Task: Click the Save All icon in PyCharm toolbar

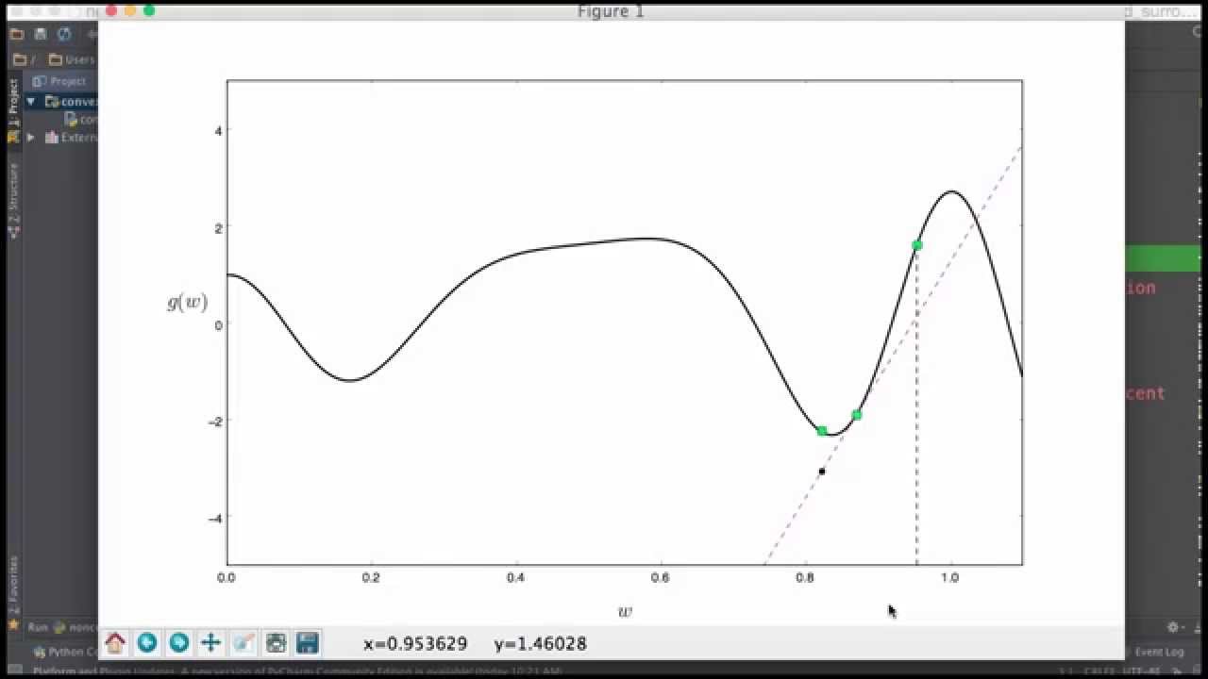Action: point(41,34)
